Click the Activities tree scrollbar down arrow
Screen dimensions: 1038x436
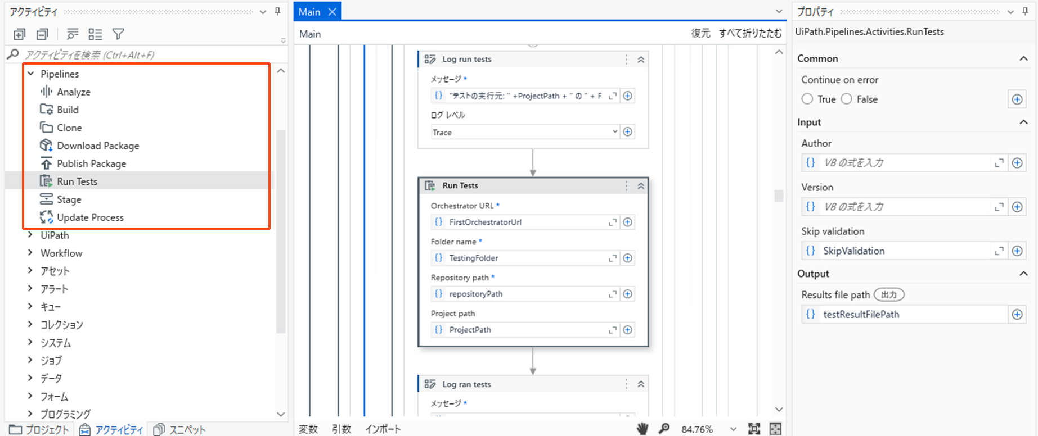click(281, 414)
